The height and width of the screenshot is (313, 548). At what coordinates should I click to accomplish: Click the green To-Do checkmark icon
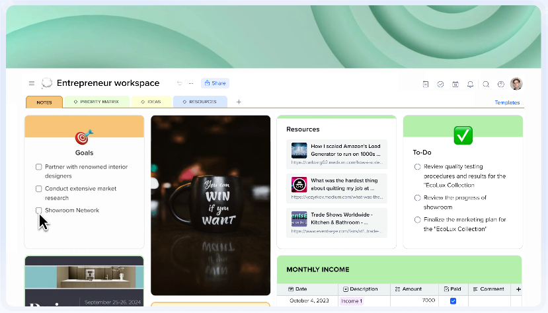(x=463, y=135)
